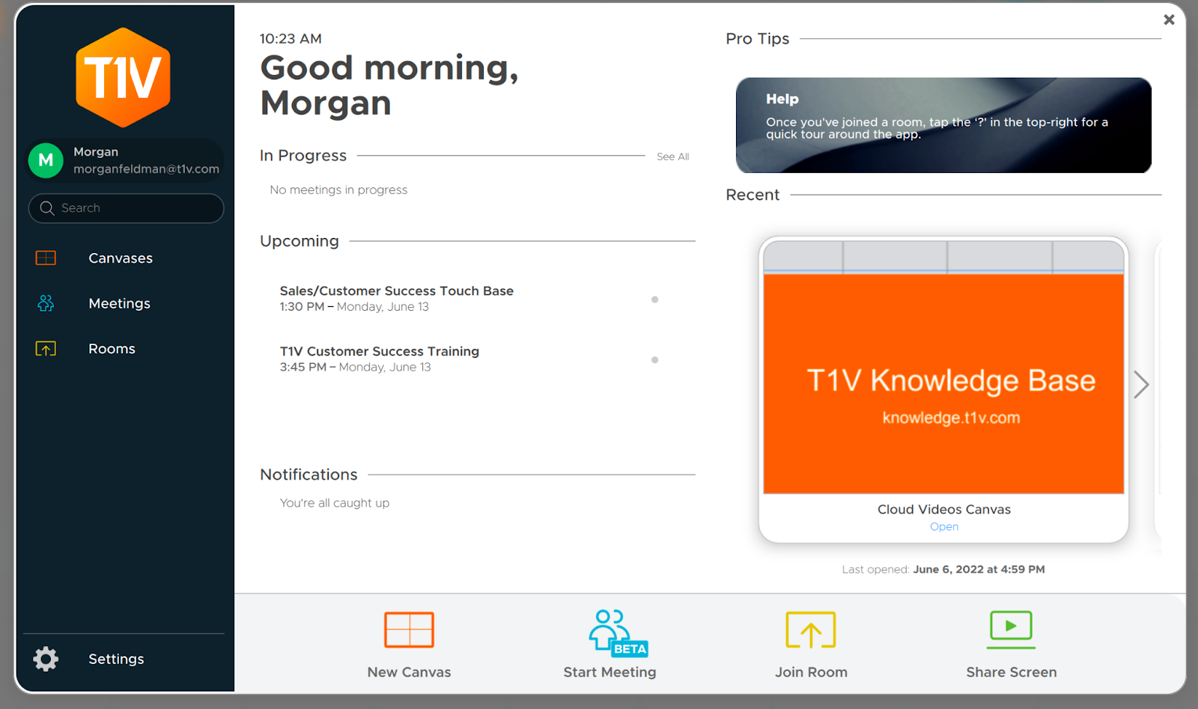The height and width of the screenshot is (709, 1198).
Task: Click the Share Screen label
Action: point(1012,672)
